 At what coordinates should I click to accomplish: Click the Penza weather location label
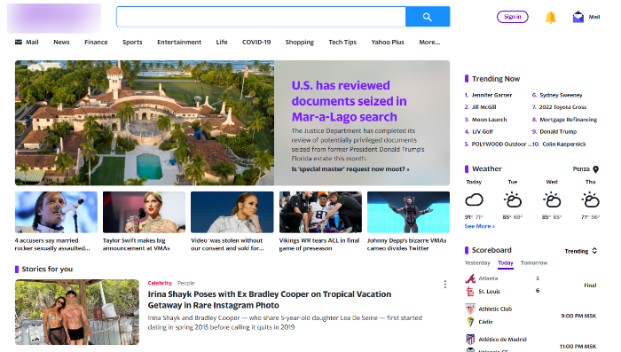pos(581,169)
